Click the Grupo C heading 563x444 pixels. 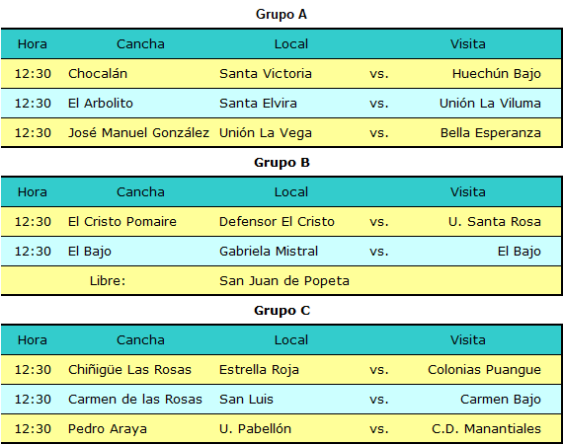pos(281,311)
